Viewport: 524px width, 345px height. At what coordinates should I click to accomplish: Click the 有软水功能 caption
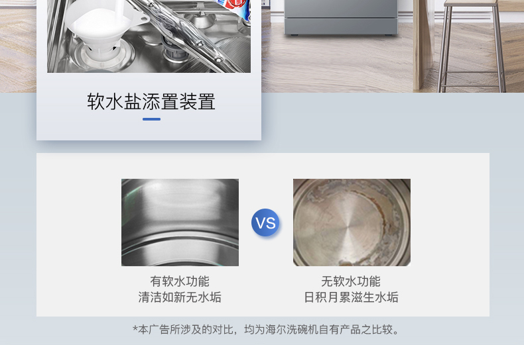pyautogui.click(x=180, y=281)
